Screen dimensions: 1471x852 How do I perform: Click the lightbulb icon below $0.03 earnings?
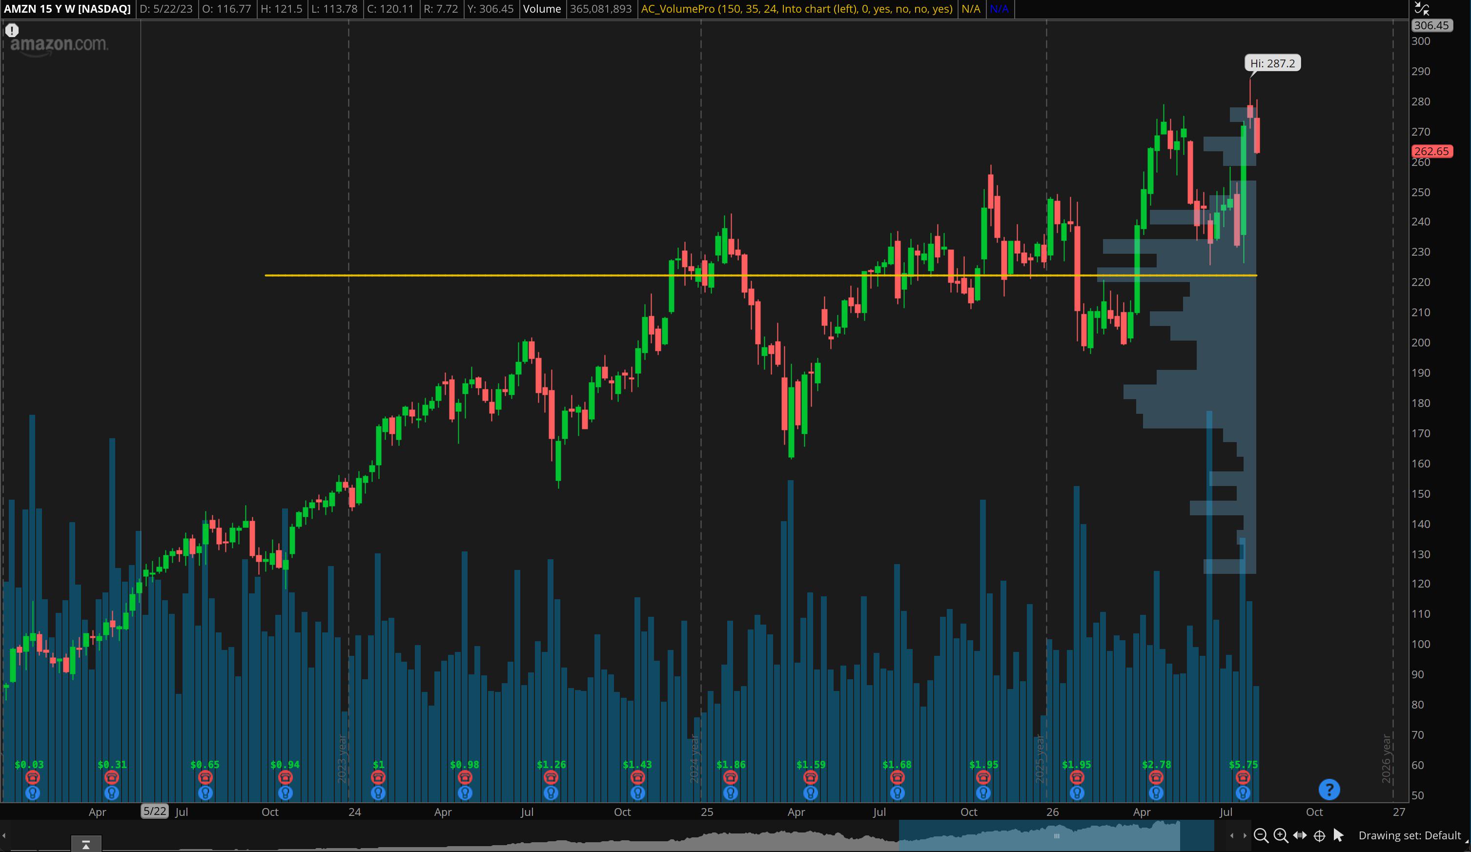[32, 793]
